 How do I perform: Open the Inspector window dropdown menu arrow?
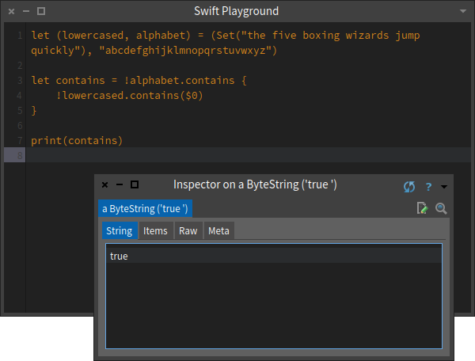tap(444, 187)
